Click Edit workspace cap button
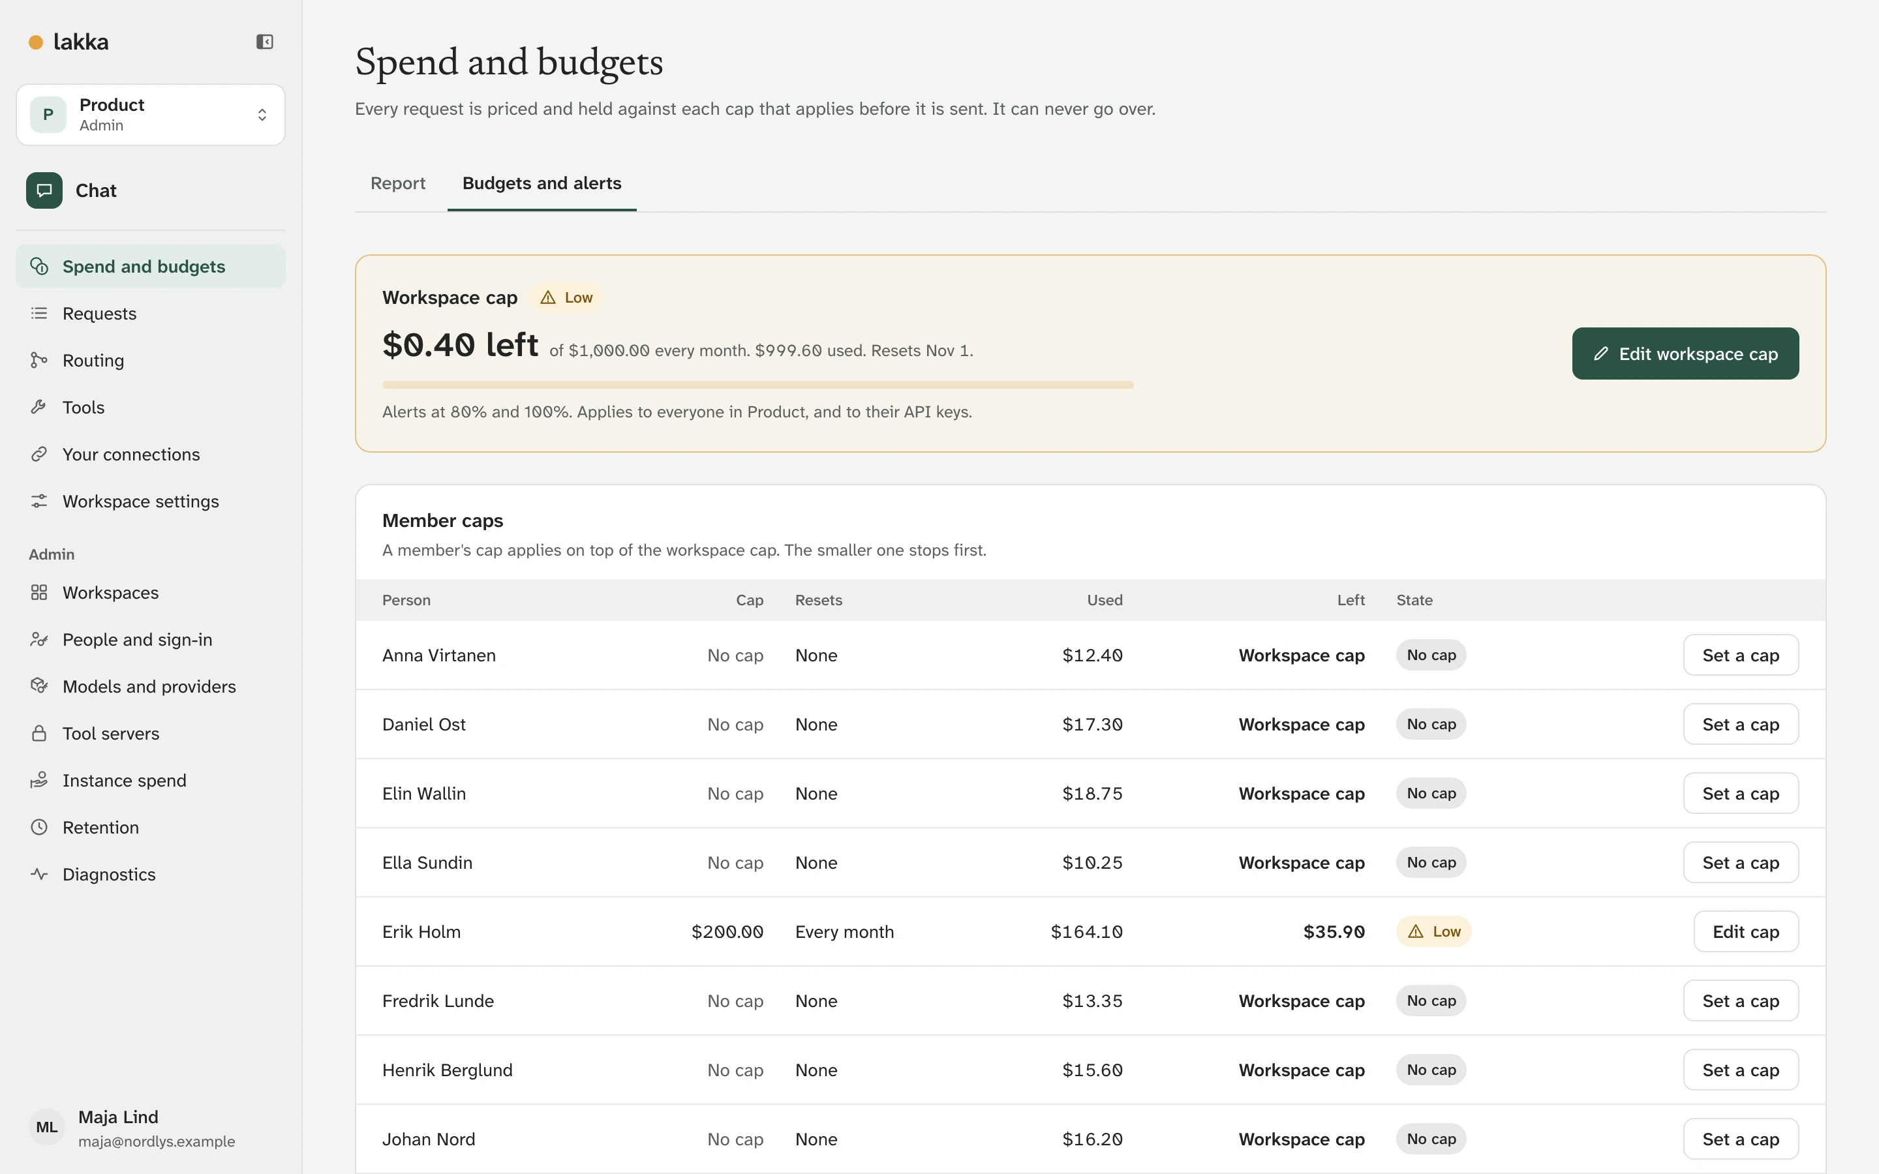The image size is (1879, 1174). pyautogui.click(x=1685, y=354)
